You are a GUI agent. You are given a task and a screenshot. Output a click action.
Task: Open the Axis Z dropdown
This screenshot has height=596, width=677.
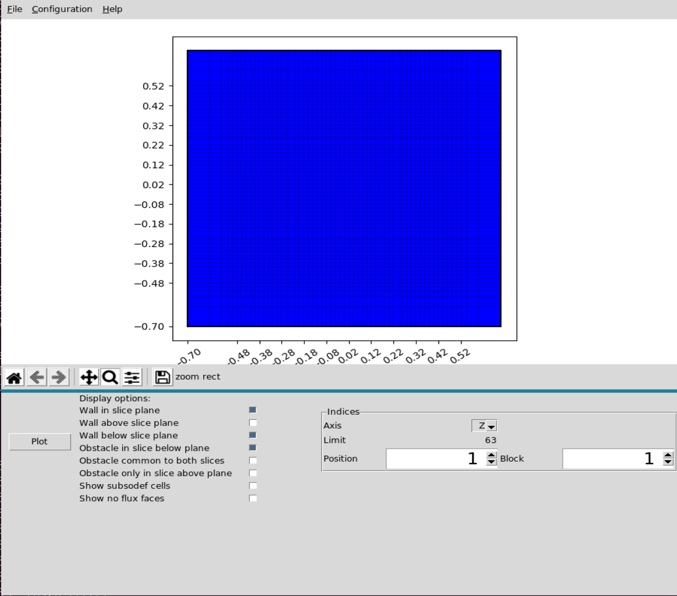coord(484,426)
